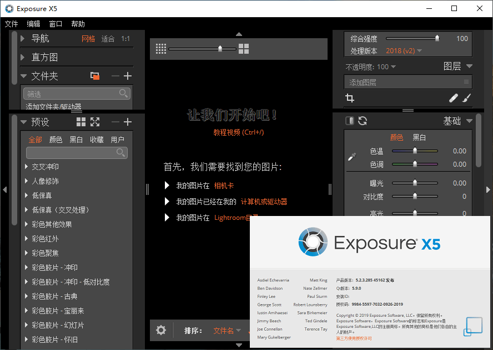This screenshot has height=350, width=493.
Task: Open the 窗口 menu
Action: coord(56,24)
